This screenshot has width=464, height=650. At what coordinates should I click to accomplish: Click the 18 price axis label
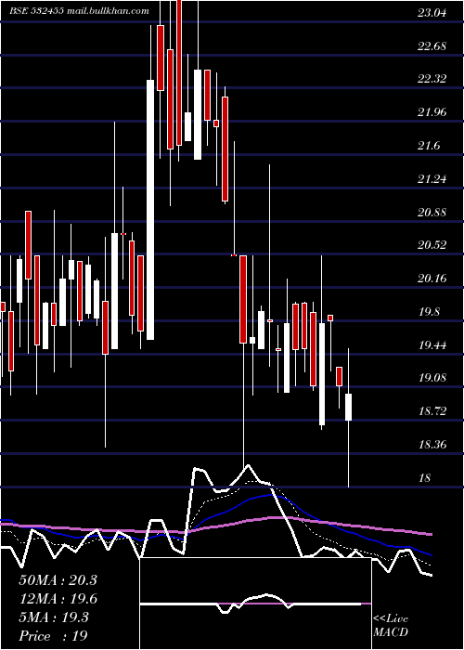pos(425,478)
